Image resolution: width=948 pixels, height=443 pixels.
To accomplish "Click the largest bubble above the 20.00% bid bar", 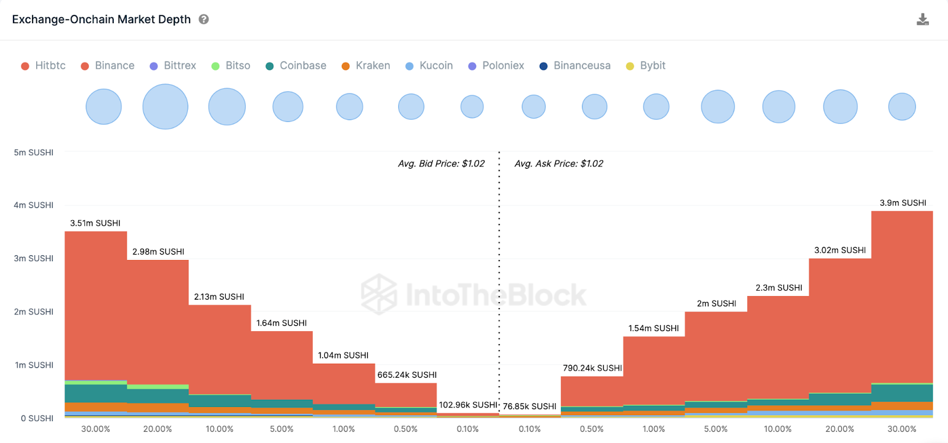I will 165,107.
